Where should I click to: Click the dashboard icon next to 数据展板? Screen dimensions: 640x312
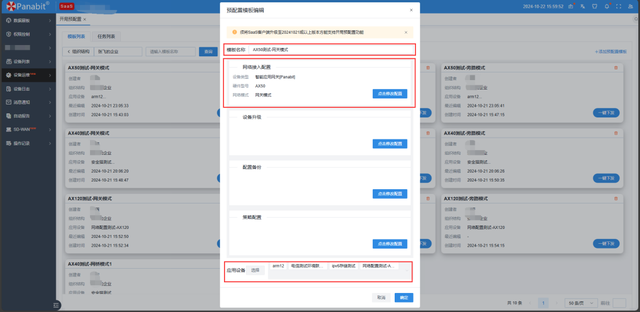[x=8, y=20]
